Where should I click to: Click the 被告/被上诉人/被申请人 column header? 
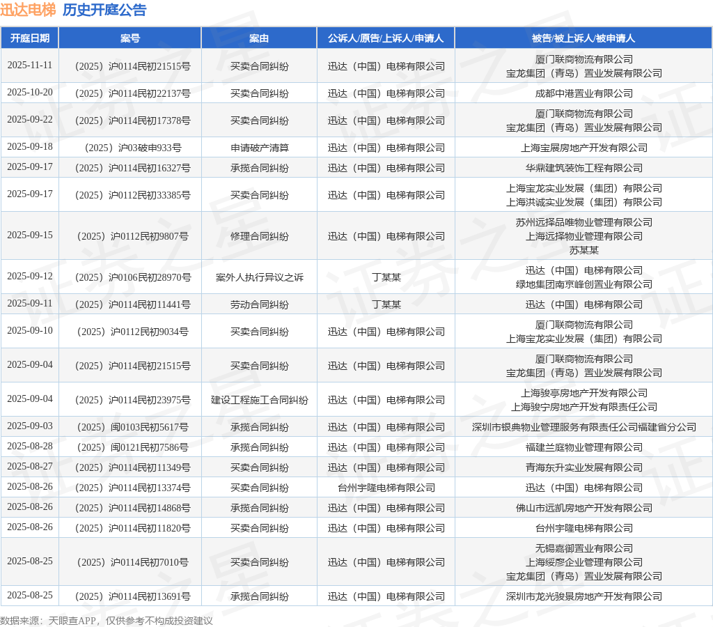coord(583,38)
